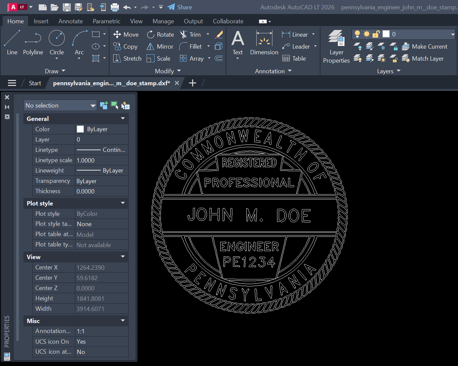Screen dimensions: 458x366
Task: Click the white color swatch in Layers panel
Action: 386,34
